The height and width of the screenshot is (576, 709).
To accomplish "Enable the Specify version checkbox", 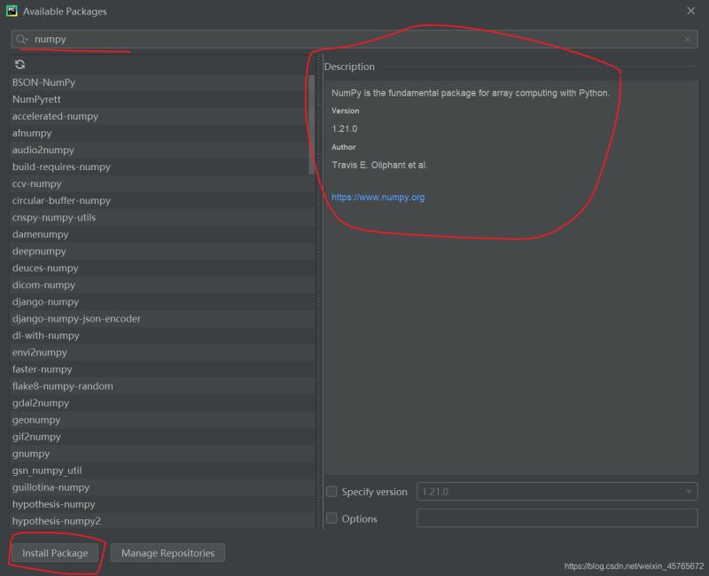I will tap(331, 492).
